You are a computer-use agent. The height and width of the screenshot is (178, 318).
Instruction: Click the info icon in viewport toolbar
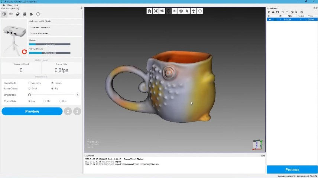coord(200,11)
